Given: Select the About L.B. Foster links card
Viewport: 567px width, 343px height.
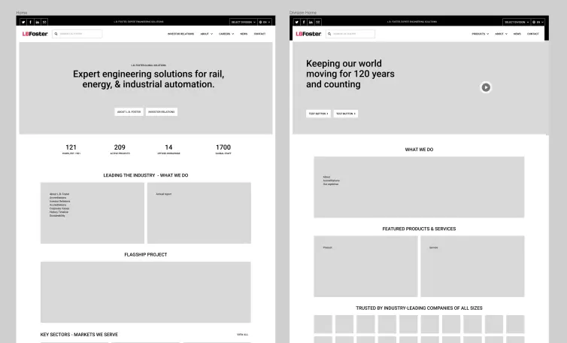Looking at the screenshot, I should (92, 213).
